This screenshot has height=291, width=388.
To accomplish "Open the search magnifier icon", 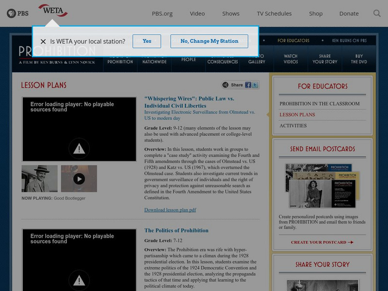I will 377,14.
